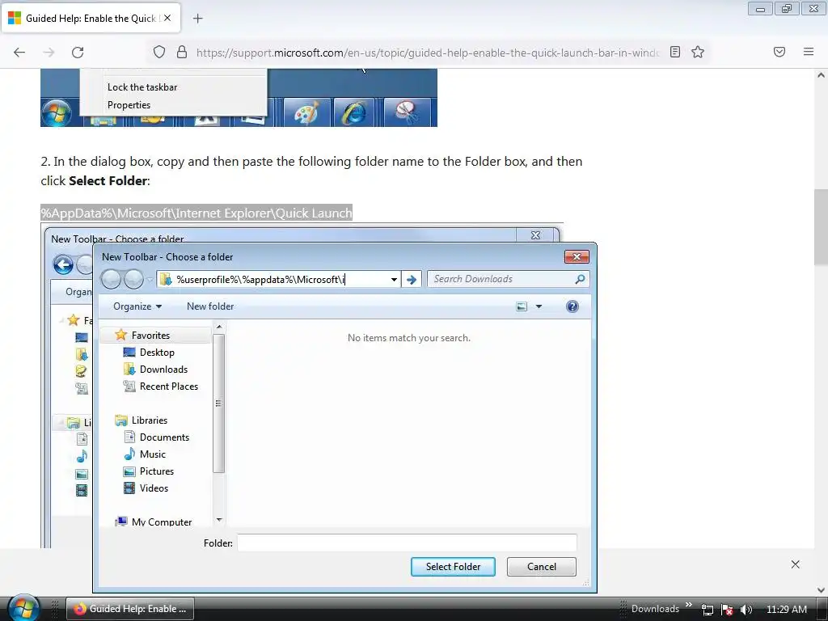Viewport: 828px width, 621px height.
Task: Click the Go arrow next to folder path
Action: (412, 279)
